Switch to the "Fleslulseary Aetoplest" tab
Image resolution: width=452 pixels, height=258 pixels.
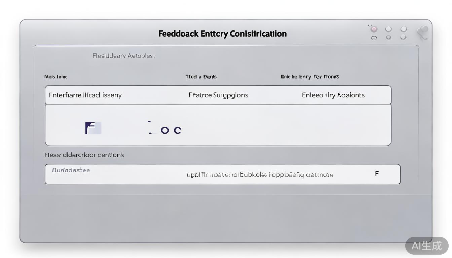point(123,56)
